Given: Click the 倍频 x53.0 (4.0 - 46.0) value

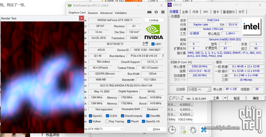Looking at the screenshot, I should [x=200, y=71].
